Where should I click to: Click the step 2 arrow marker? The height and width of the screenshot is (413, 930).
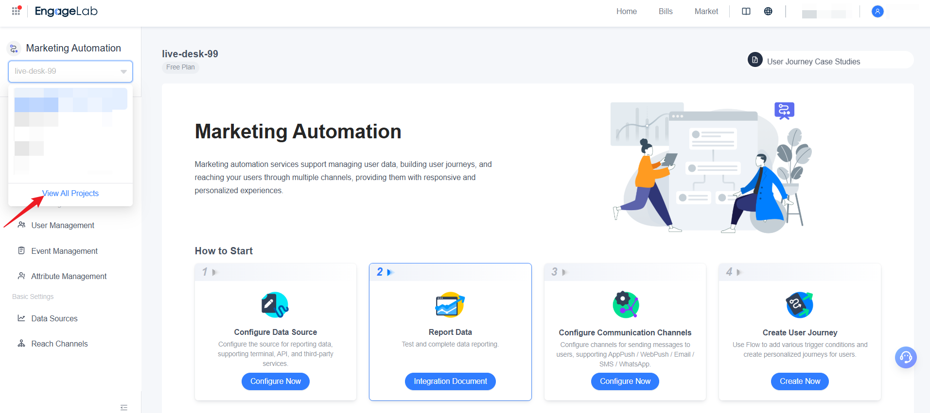389,272
